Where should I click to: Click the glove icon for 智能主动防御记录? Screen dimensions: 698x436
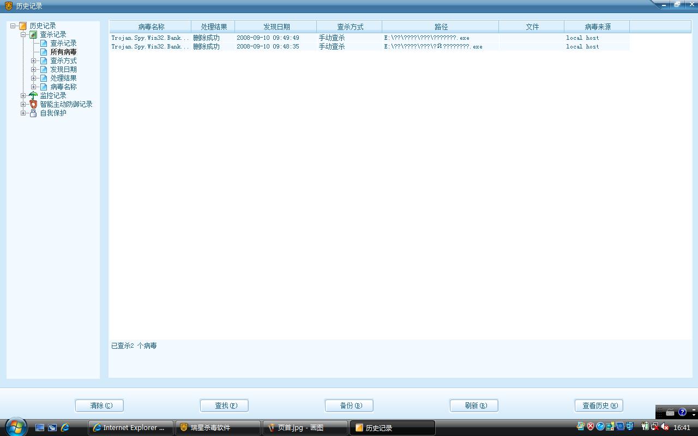(33, 104)
